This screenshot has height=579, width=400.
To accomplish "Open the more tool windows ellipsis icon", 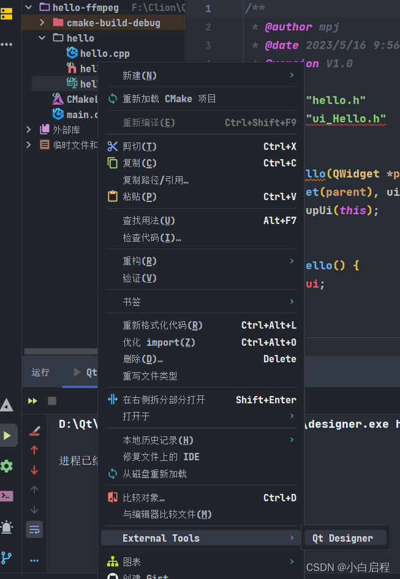I will tap(8, 44).
